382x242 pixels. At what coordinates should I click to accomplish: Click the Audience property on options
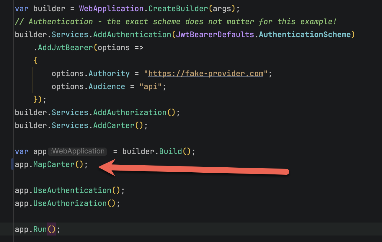(x=107, y=86)
